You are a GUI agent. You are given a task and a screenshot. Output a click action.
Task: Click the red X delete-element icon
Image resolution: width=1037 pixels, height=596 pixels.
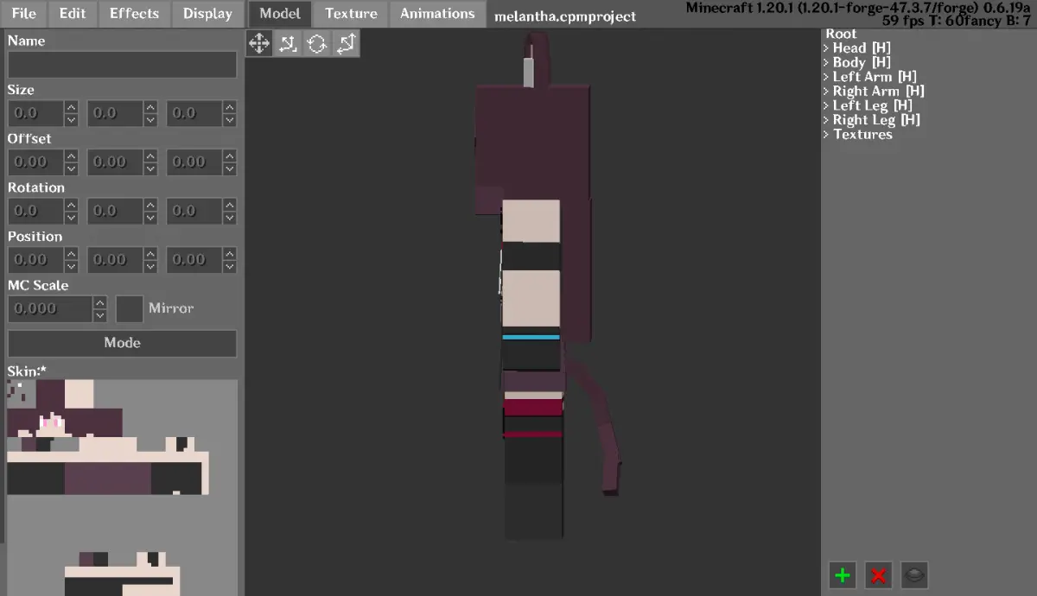[879, 575]
